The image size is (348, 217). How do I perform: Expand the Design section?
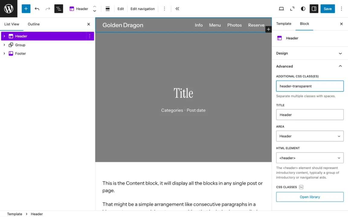click(x=310, y=53)
